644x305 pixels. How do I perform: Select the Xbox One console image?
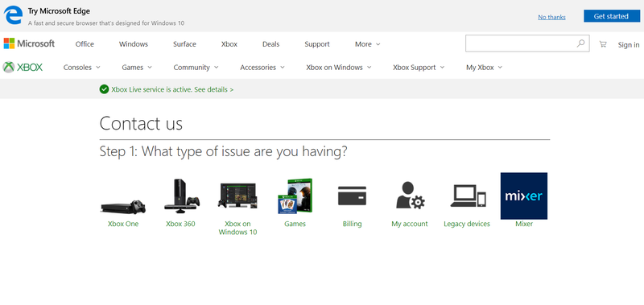[x=123, y=207]
